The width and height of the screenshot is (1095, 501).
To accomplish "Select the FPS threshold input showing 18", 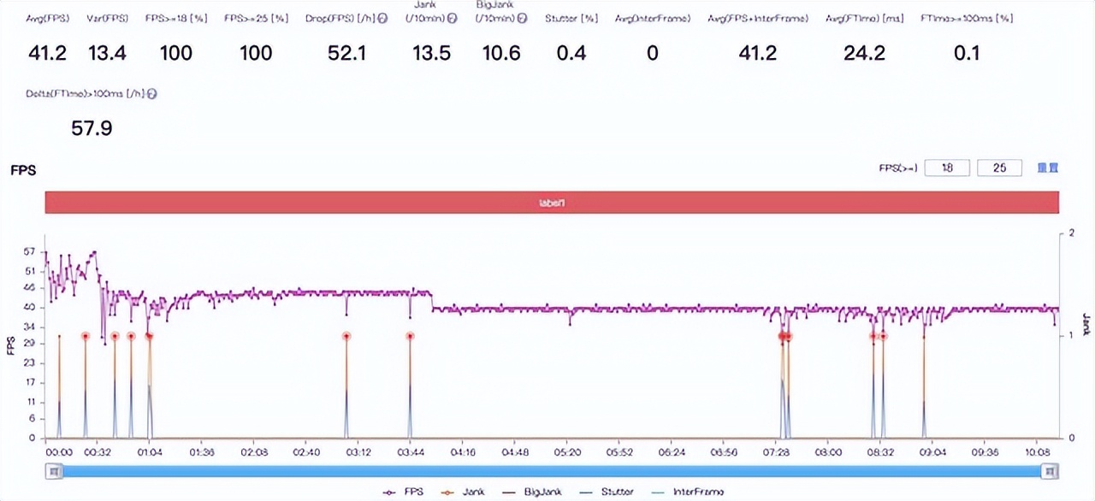I will (947, 168).
